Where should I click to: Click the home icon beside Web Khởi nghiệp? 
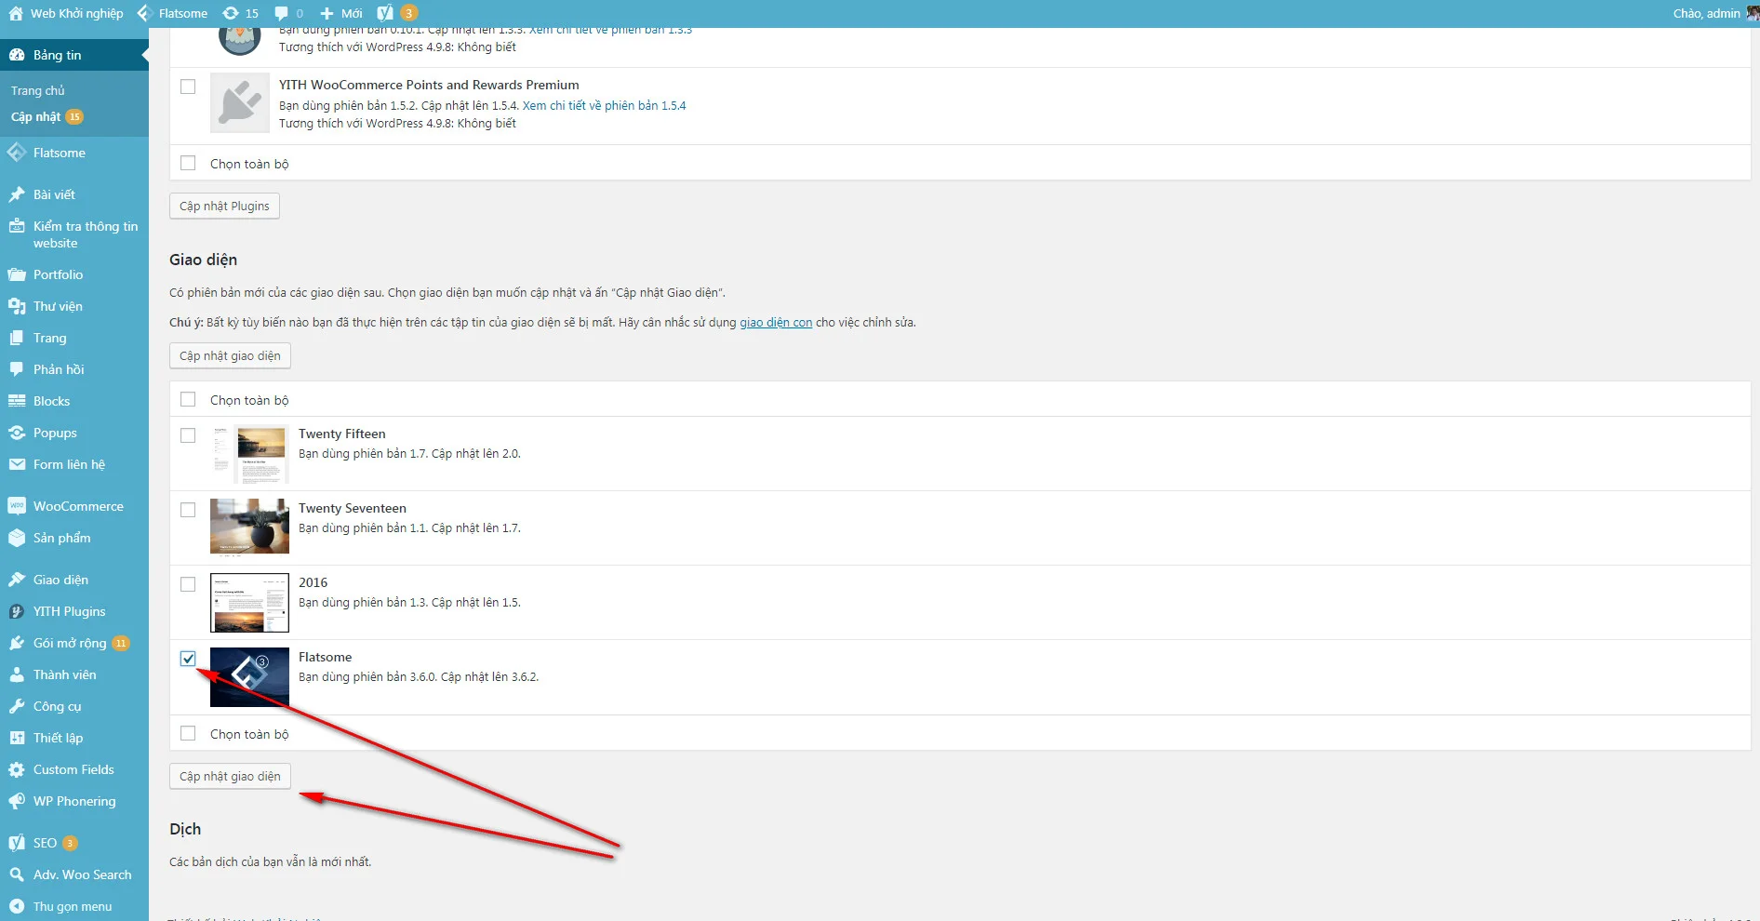[x=16, y=13]
